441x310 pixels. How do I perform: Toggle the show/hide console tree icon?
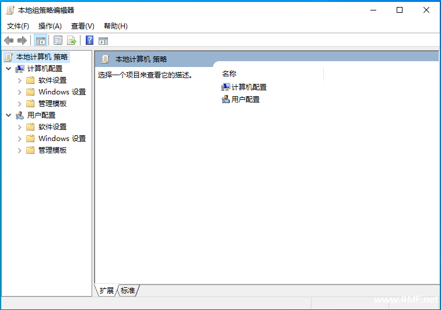40,40
